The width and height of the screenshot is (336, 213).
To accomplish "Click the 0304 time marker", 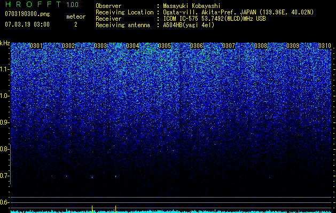I will (132, 46).
